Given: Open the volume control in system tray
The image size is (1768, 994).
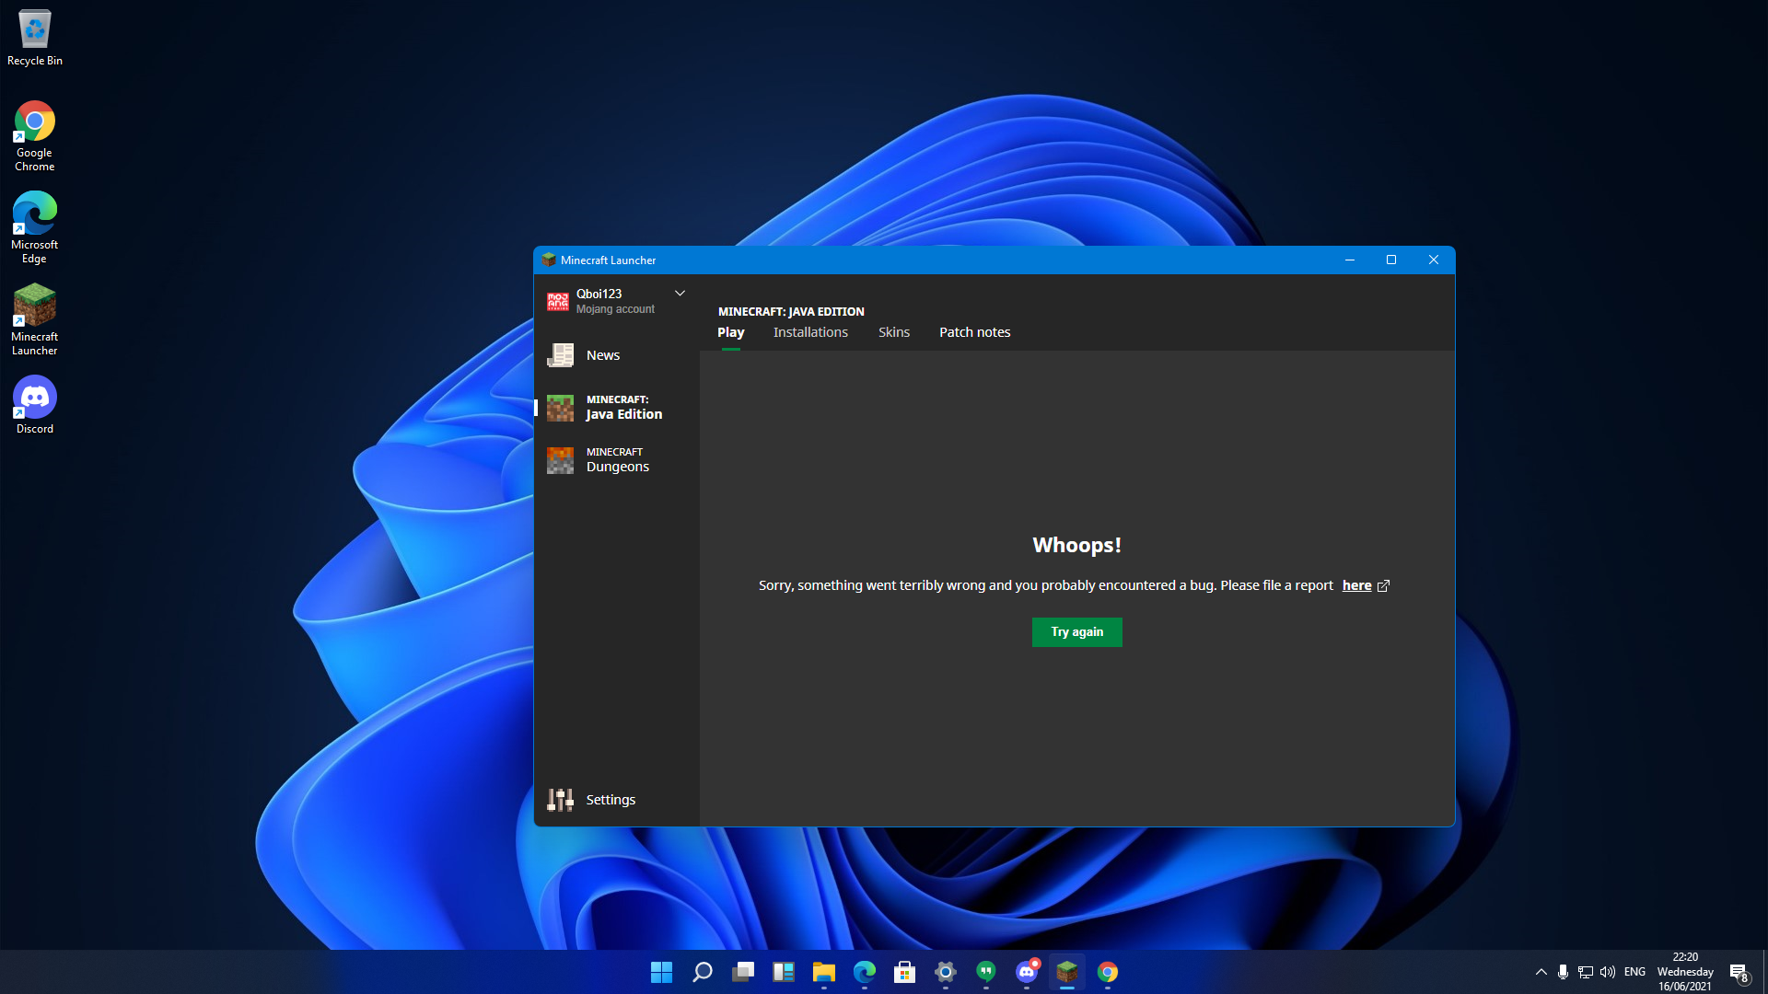Looking at the screenshot, I should click(x=1608, y=972).
